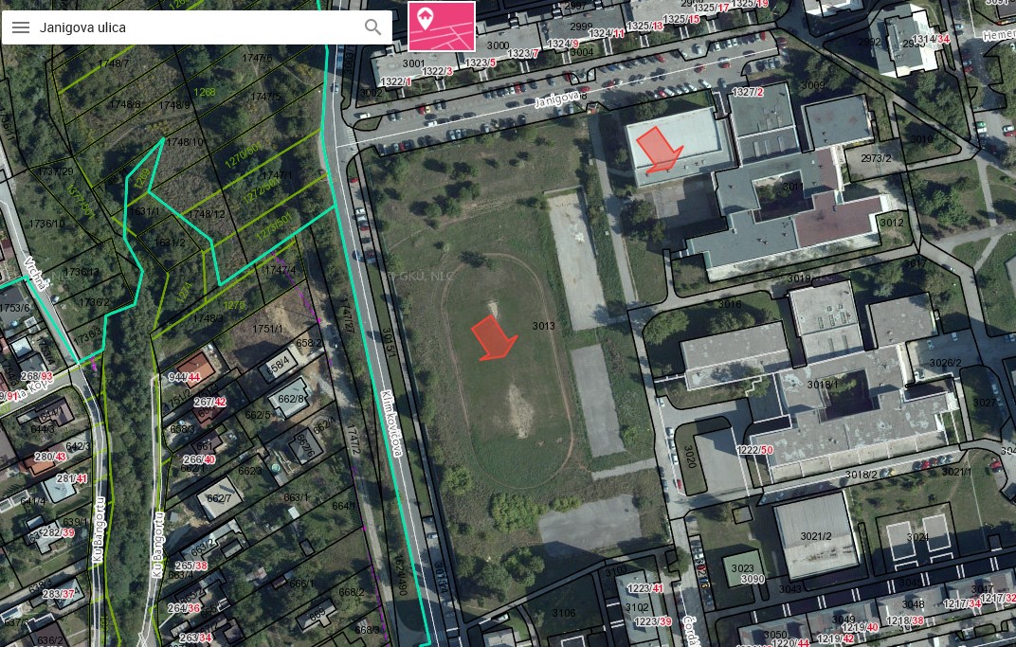
Task: Open the hamburger menu in search bar
Action: click(x=21, y=27)
